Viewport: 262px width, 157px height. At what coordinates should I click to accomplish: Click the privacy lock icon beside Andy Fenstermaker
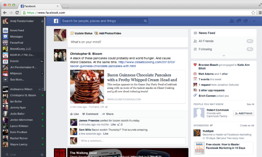click(42, 21)
